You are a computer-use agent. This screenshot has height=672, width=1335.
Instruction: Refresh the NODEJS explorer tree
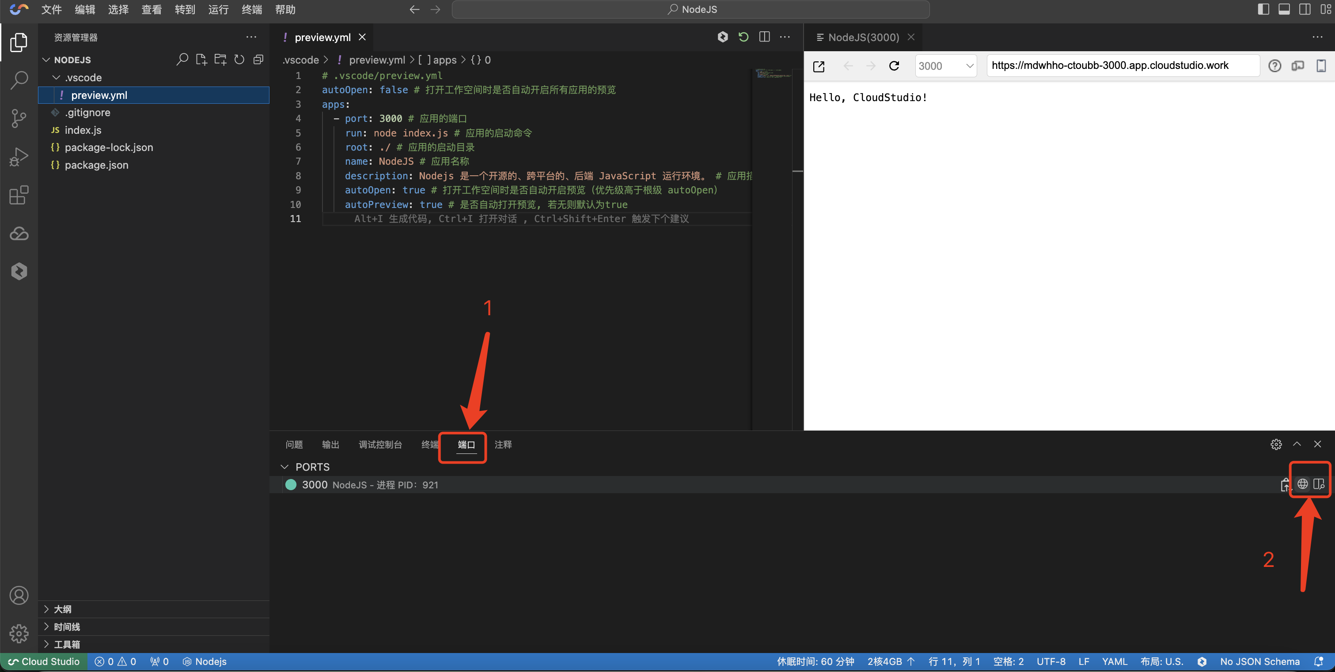239,60
